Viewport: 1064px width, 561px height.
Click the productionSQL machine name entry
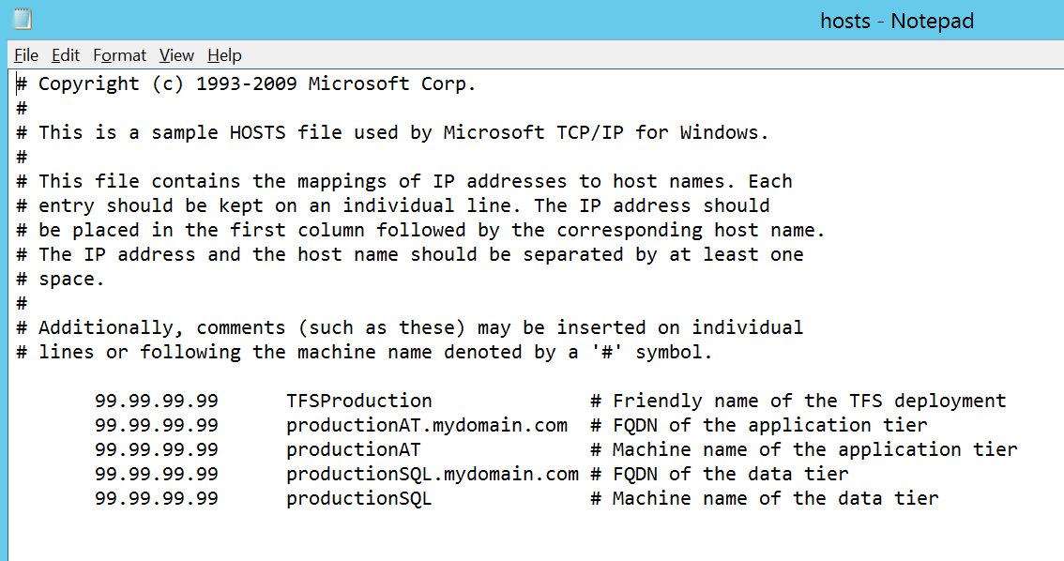coord(357,498)
